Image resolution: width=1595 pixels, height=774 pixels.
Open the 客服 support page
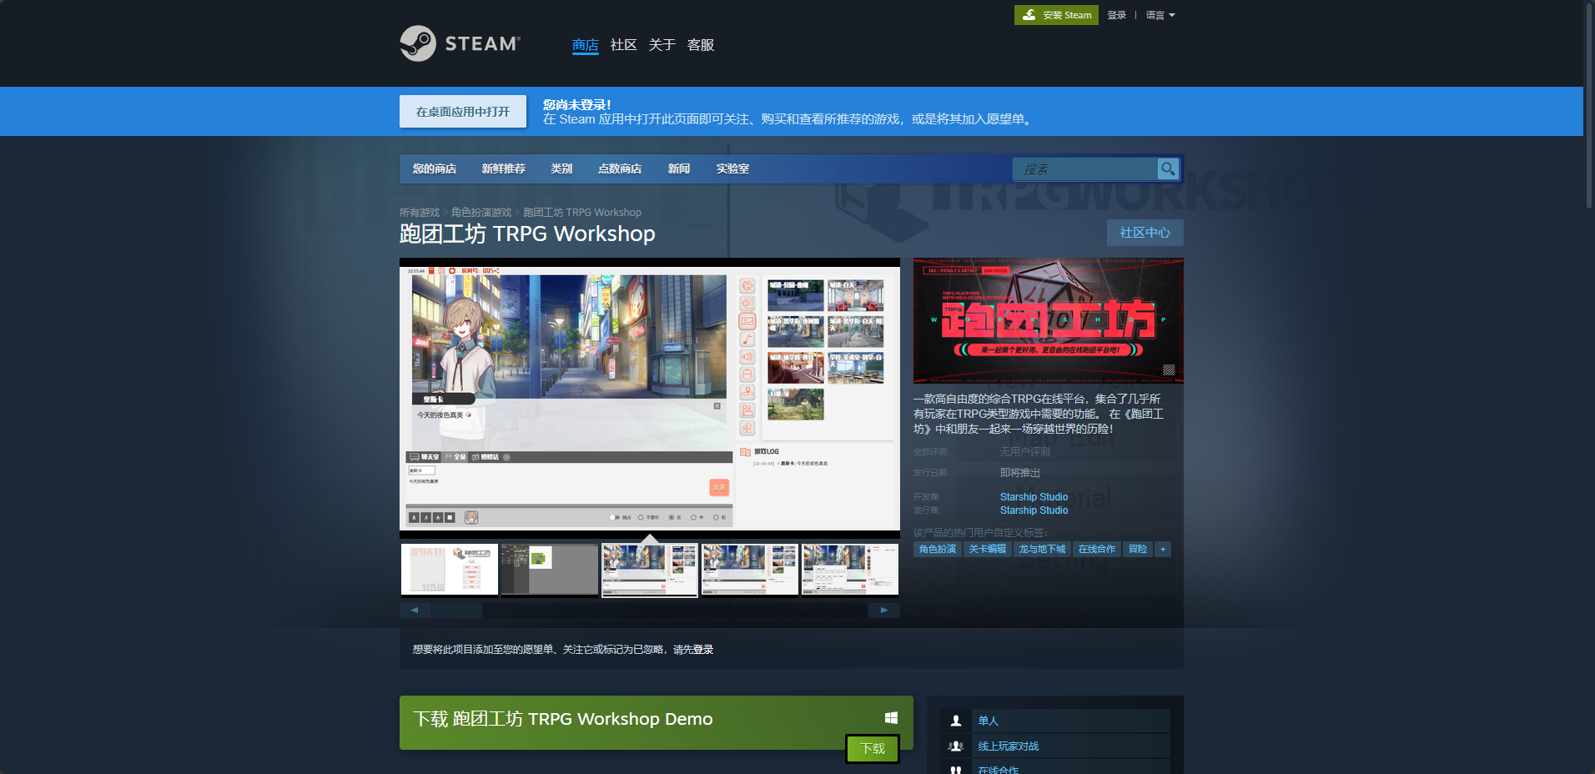[x=701, y=45]
